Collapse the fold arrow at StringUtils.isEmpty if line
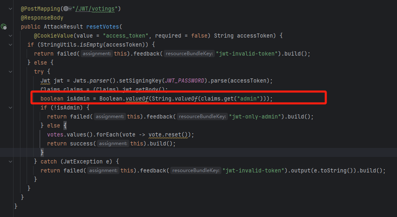The height and width of the screenshot is (217, 397). point(10,45)
